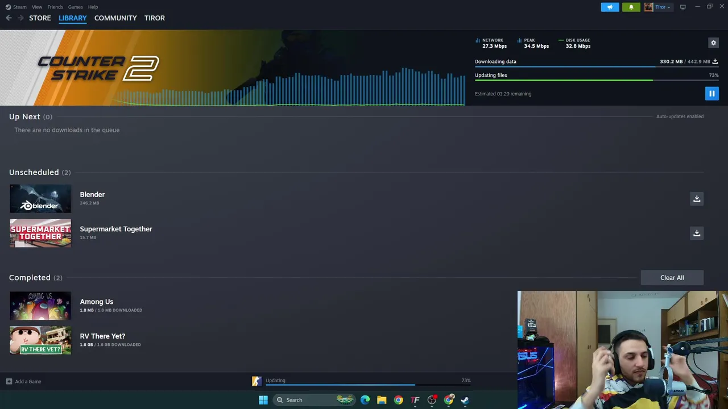This screenshot has width=728, height=409.
Task: Expand the Tiror account dropdown
Action: point(668,7)
